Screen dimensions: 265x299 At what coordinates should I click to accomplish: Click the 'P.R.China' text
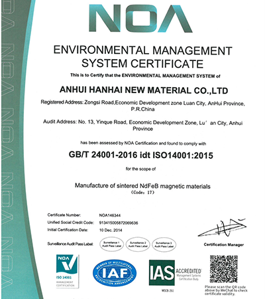pos(142,109)
